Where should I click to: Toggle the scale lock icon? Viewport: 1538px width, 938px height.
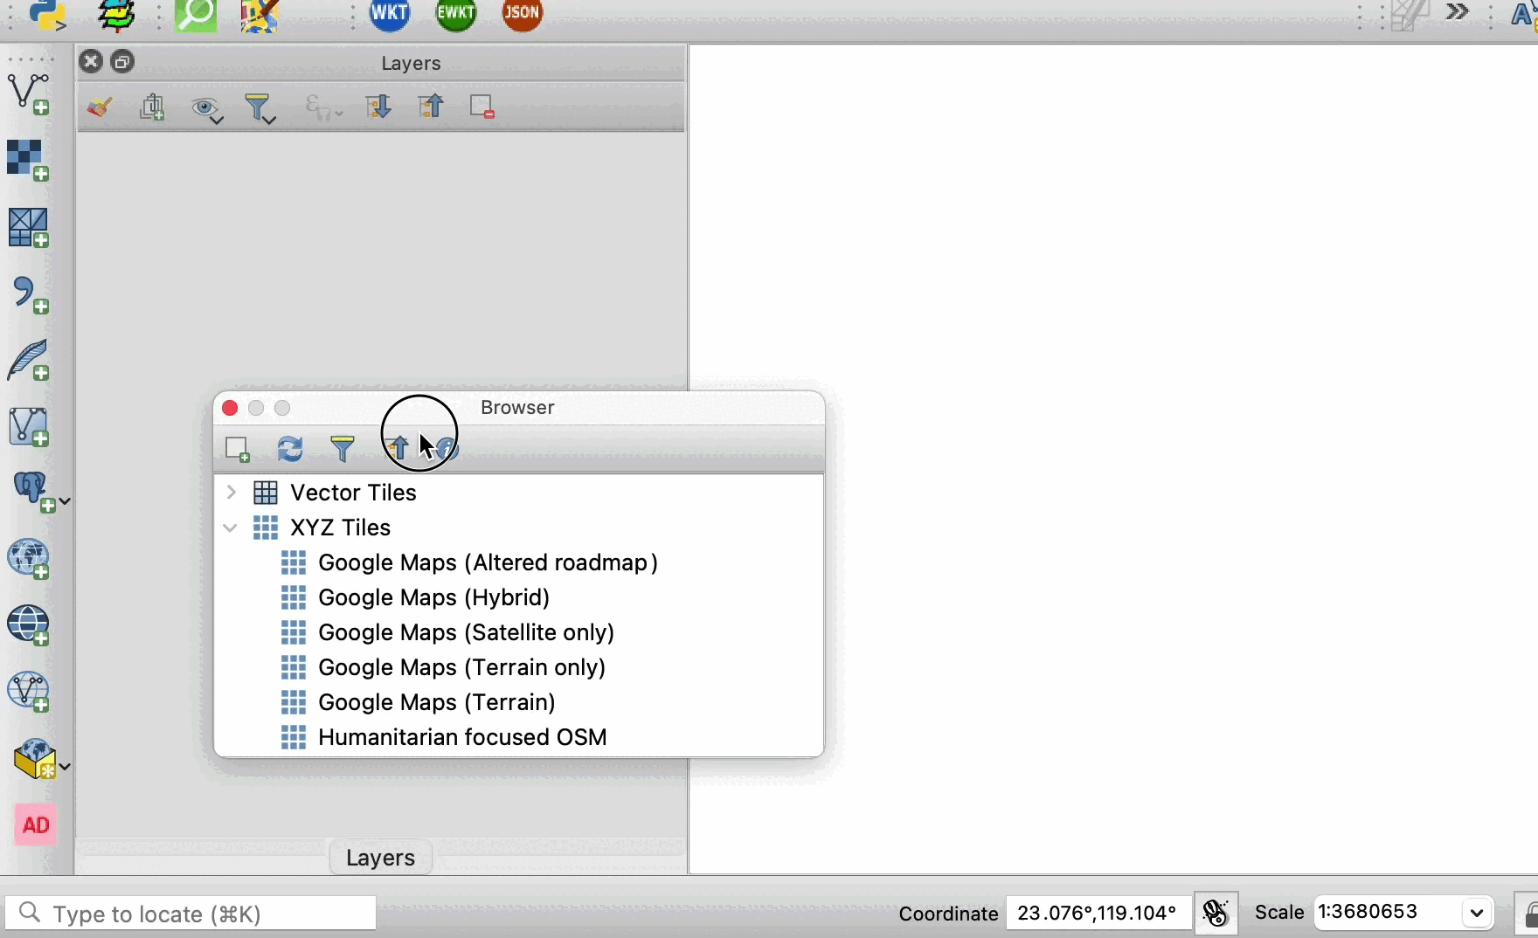click(1528, 914)
